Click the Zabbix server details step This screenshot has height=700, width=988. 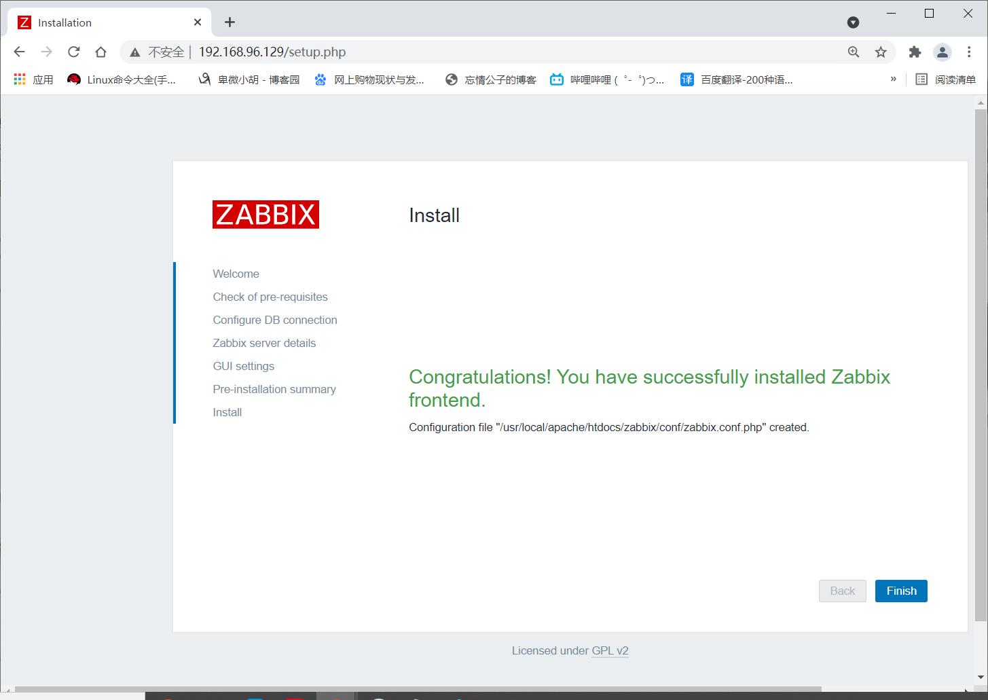click(x=264, y=343)
